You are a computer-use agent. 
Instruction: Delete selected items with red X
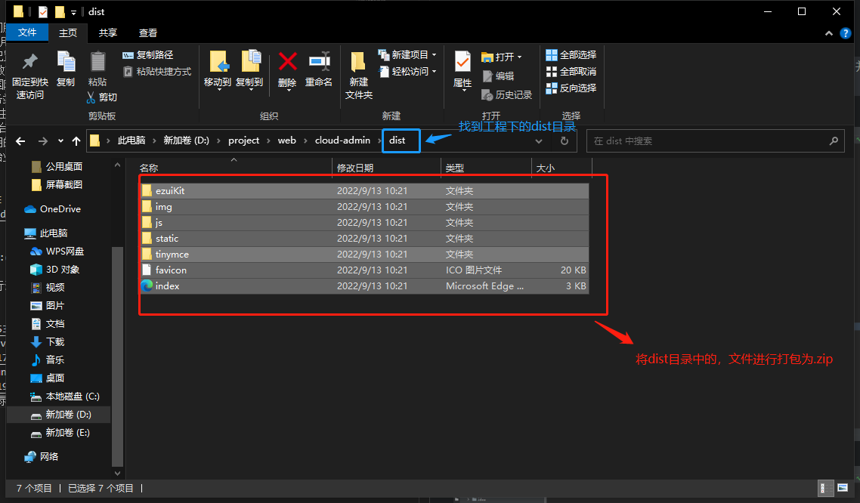pyautogui.click(x=287, y=61)
